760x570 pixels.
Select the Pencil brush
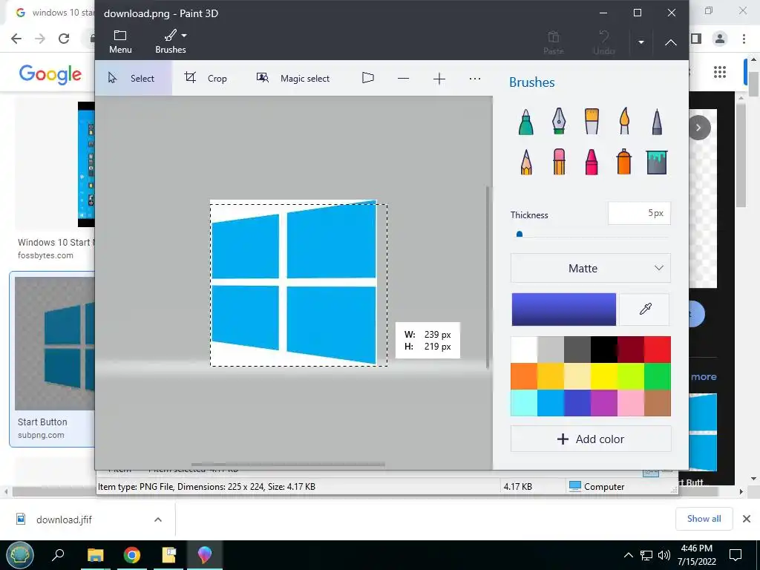[x=526, y=161]
